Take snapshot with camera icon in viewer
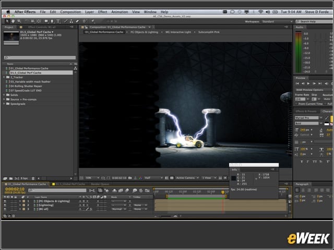This screenshot has width=334, height=250. [130, 178]
